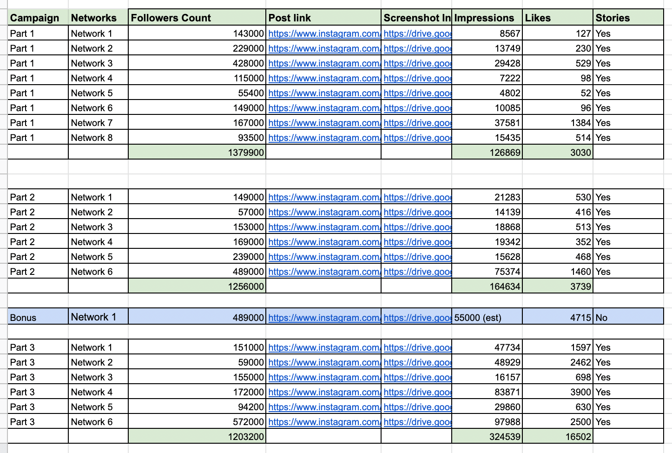
Task: Open the Drive screenshot link in the Bonus row
Action: point(417,318)
